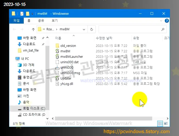Click the search magnifier icon
Image resolution: width=179 pixels, height=136 pixels.
pos(163,30)
